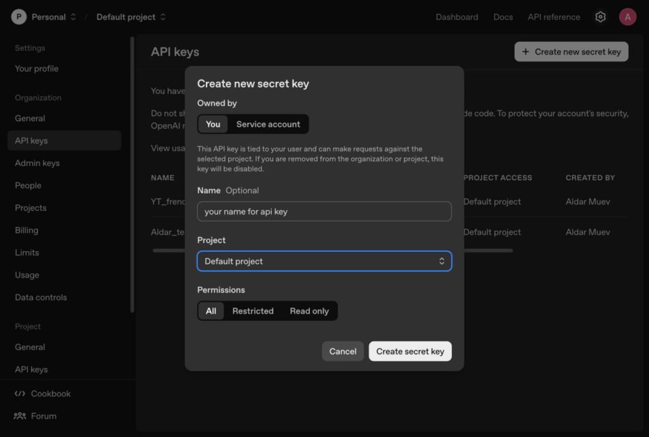
Task: Choose Read only permissions
Action: pos(309,311)
